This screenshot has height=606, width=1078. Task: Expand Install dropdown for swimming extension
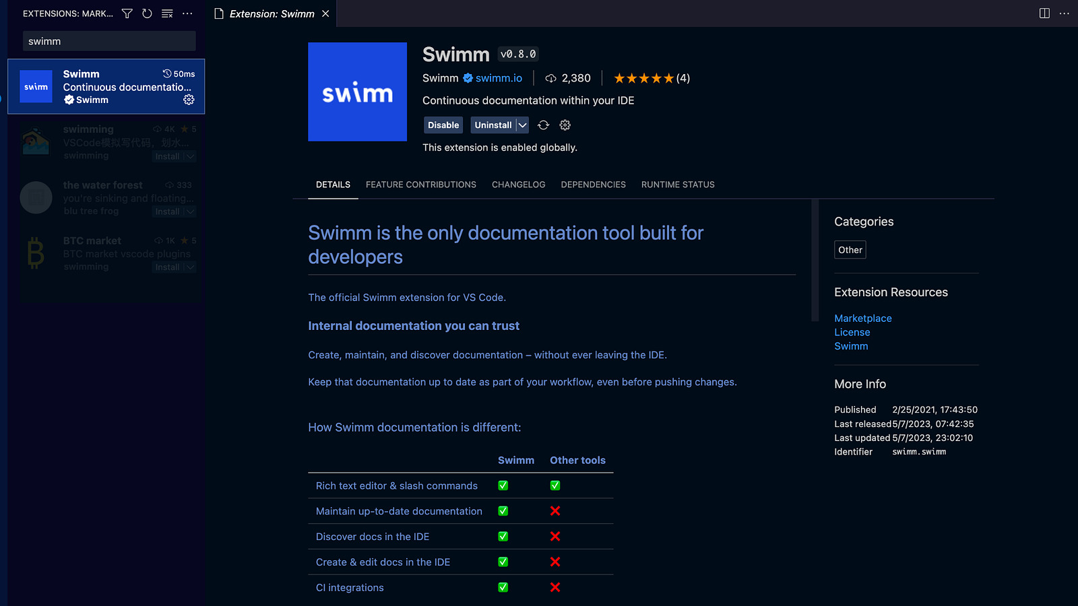pos(191,157)
